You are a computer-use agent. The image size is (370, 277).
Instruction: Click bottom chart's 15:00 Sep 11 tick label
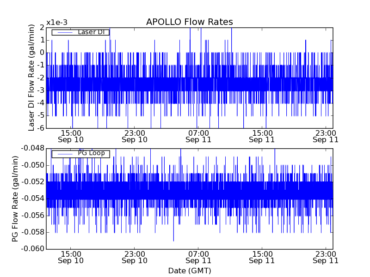click(x=262, y=257)
